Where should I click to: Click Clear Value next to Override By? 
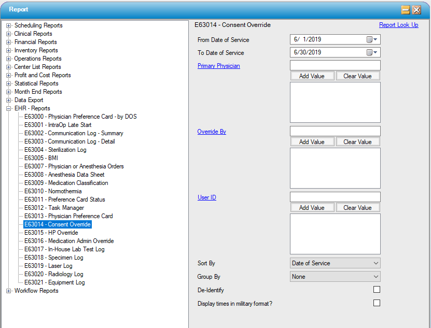tap(357, 141)
